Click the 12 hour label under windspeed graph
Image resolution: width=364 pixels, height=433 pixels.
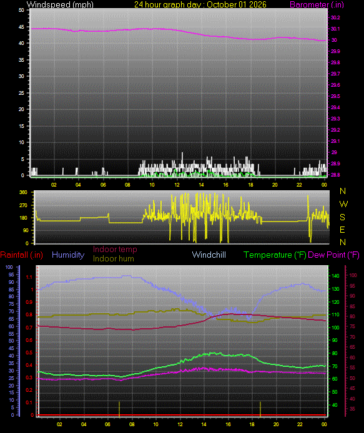tap(177, 185)
